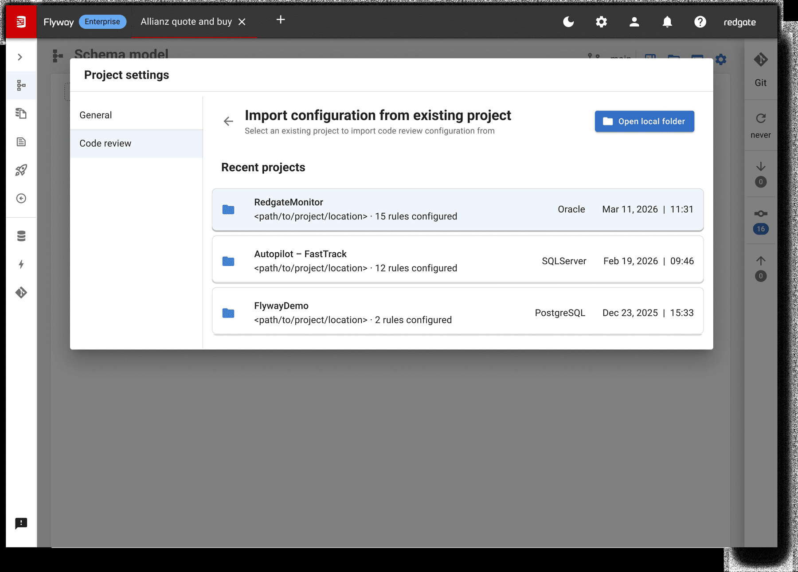Open the feedback icon at sidebar bottom
The image size is (798, 572).
21,524
